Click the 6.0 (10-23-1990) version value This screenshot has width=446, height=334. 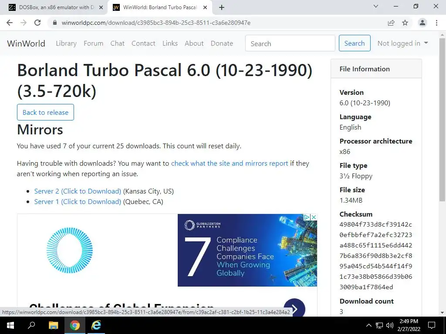(x=365, y=103)
